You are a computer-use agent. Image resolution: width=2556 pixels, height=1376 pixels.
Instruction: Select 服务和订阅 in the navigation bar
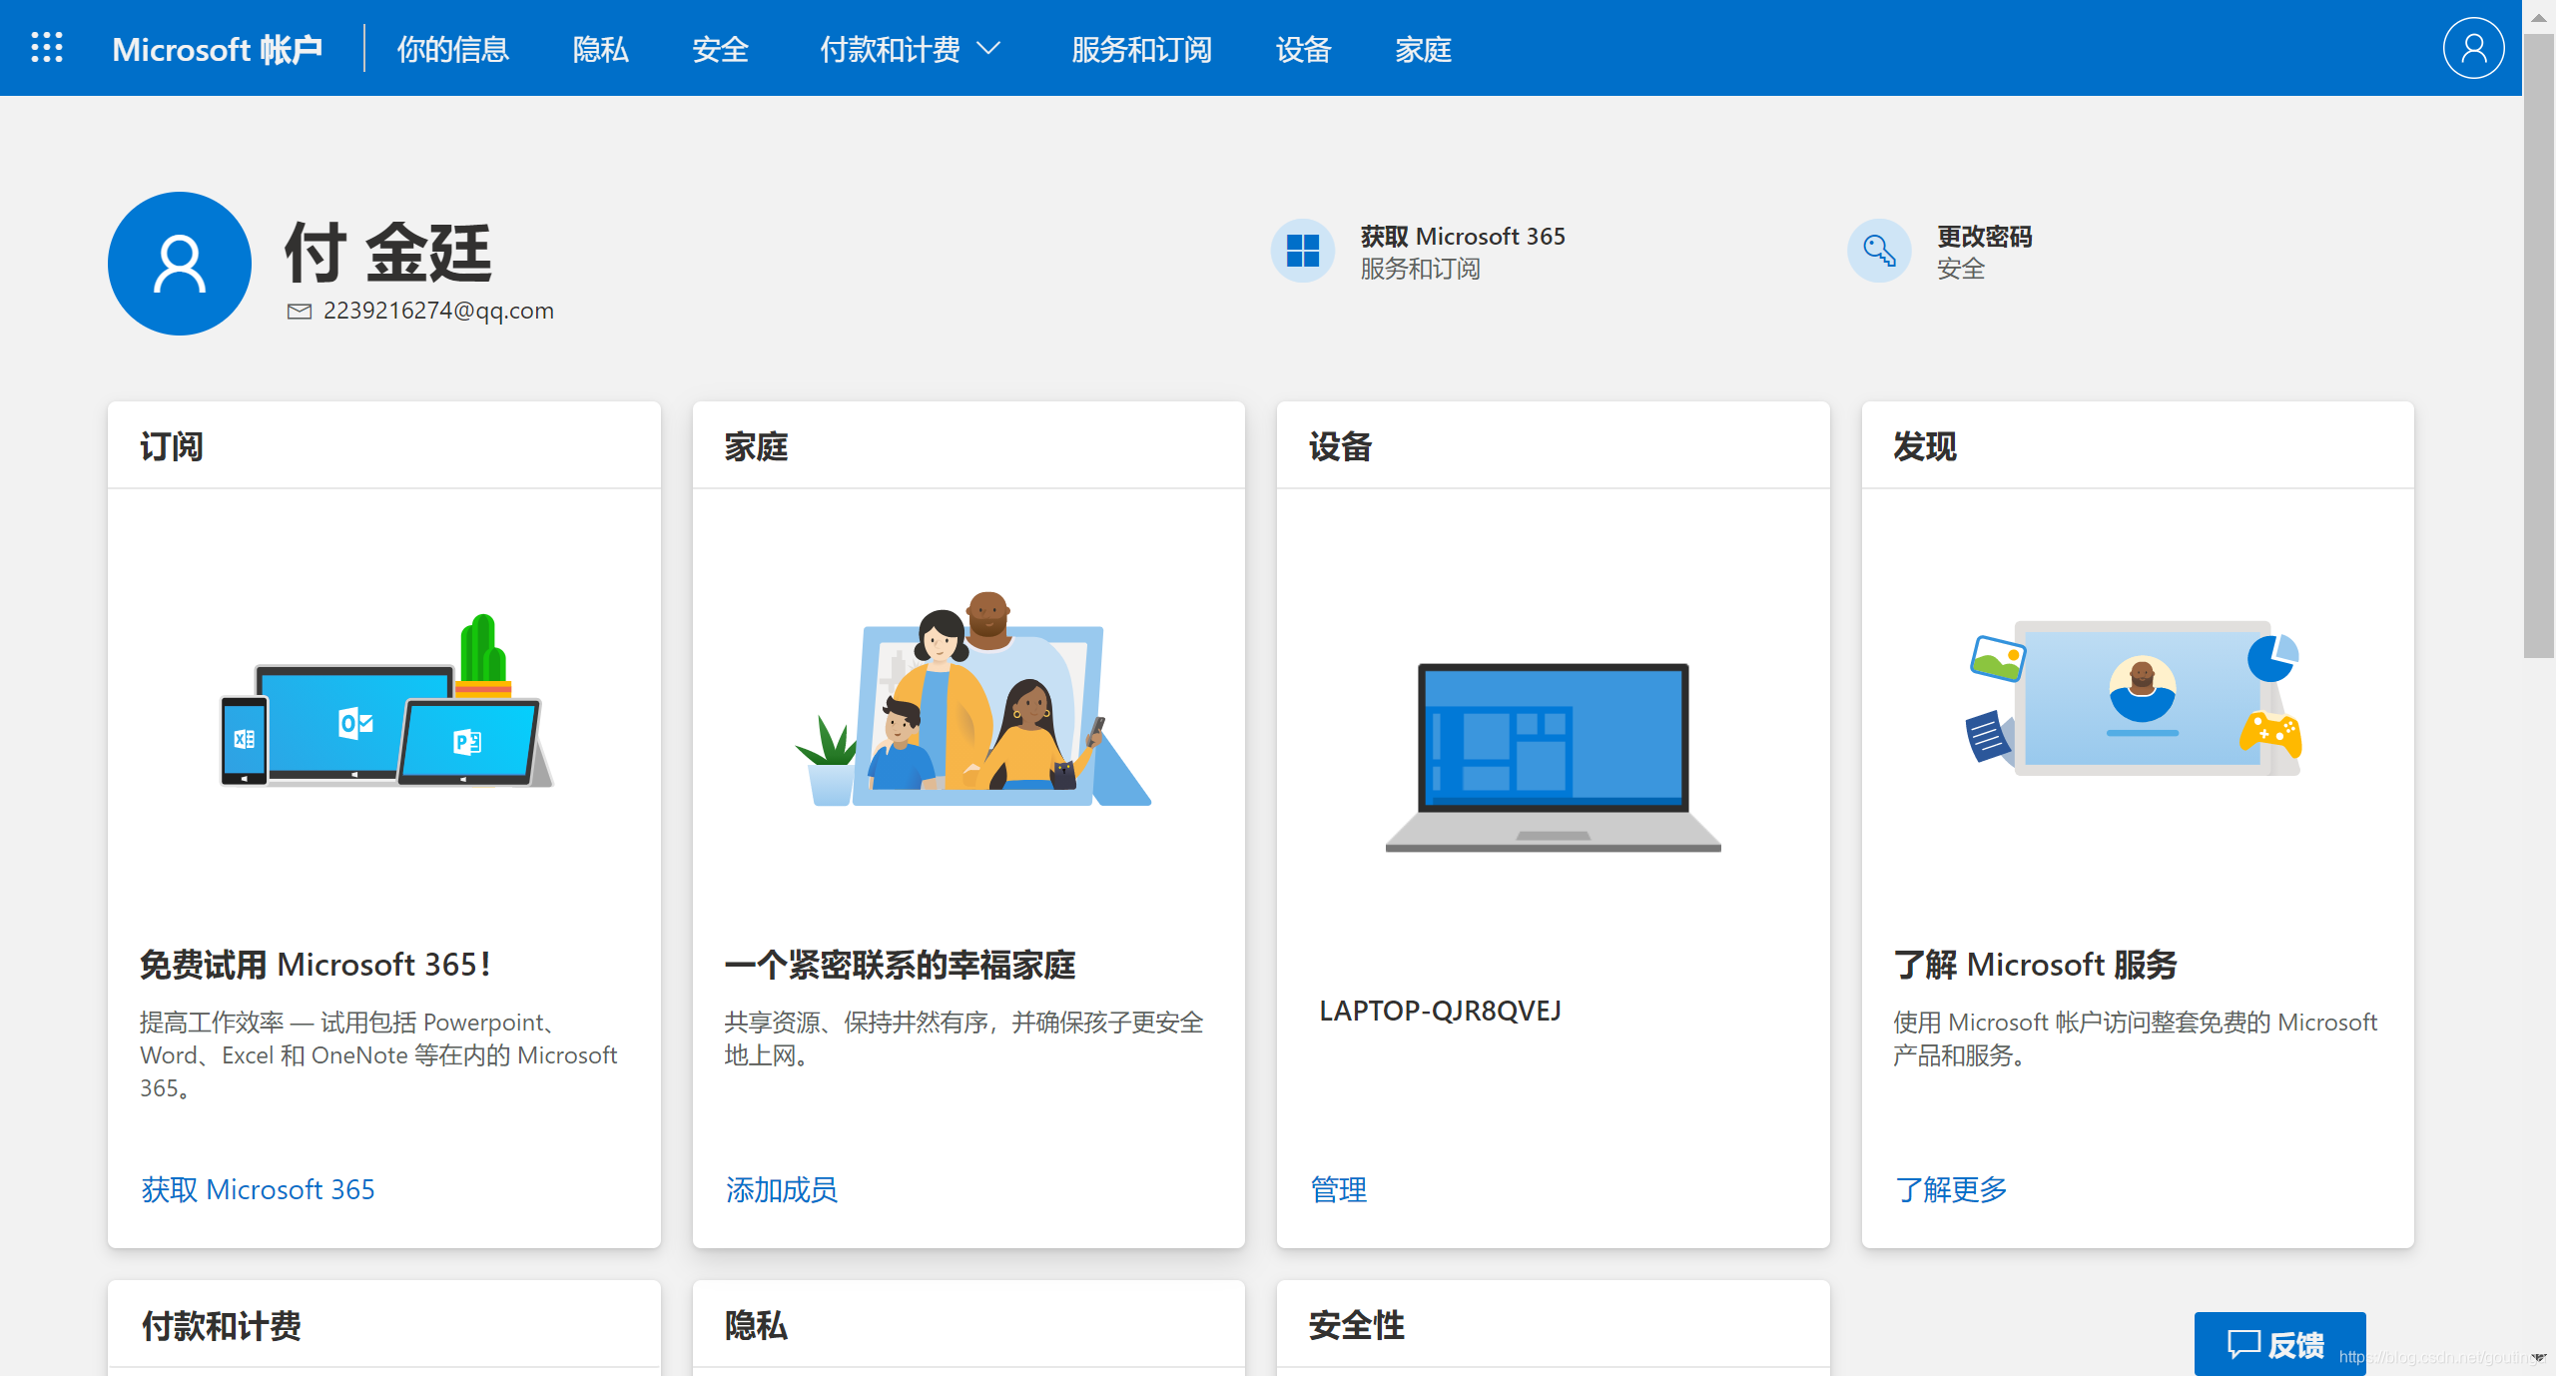(x=1141, y=49)
